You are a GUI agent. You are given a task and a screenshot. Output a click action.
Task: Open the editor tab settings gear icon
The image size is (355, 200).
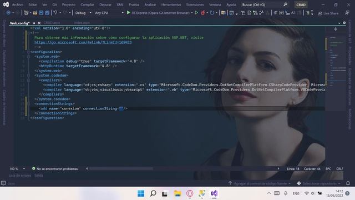[344, 23]
